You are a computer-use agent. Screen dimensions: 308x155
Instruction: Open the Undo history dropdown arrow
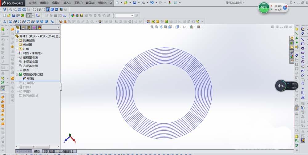click(x=156, y=3)
